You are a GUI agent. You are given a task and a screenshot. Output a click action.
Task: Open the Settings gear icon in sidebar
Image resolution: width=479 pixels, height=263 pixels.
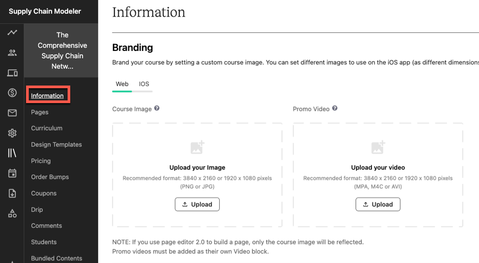tap(12, 133)
